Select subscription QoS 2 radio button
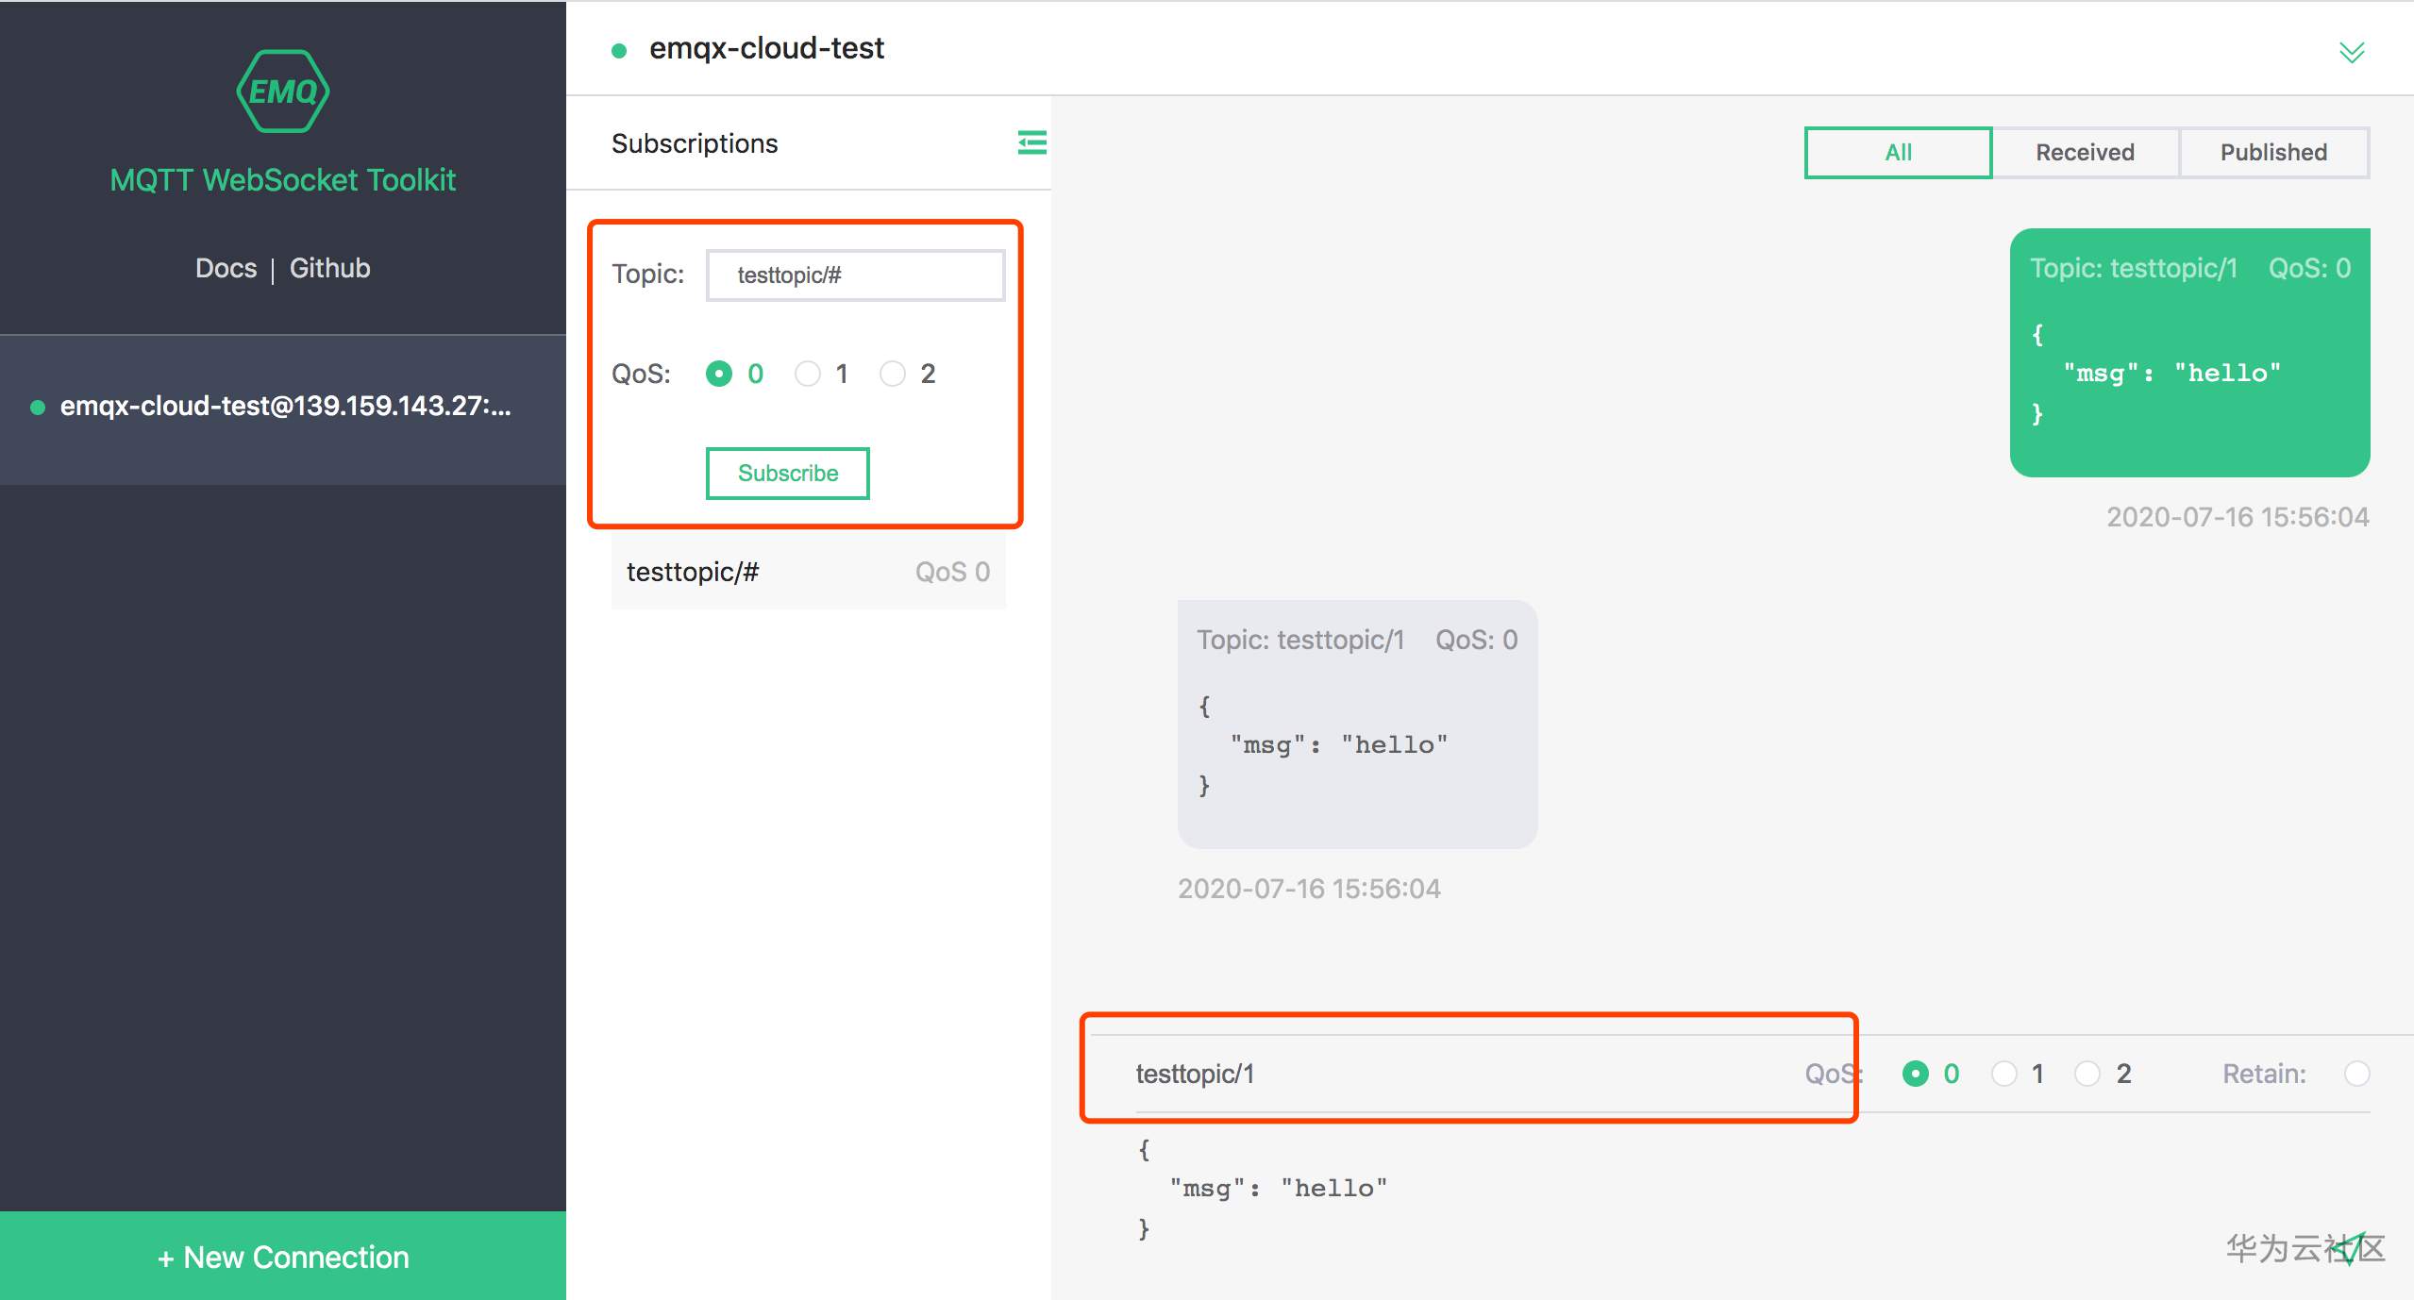The image size is (2414, 1300). (893, 375)
